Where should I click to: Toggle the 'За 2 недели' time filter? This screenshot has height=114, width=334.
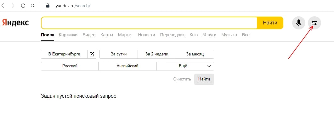click(157, 54)
